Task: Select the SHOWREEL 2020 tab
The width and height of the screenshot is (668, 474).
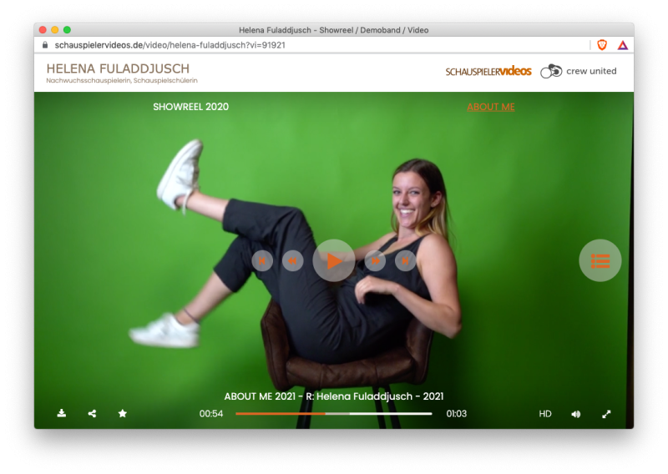Action: click(191, 107)
